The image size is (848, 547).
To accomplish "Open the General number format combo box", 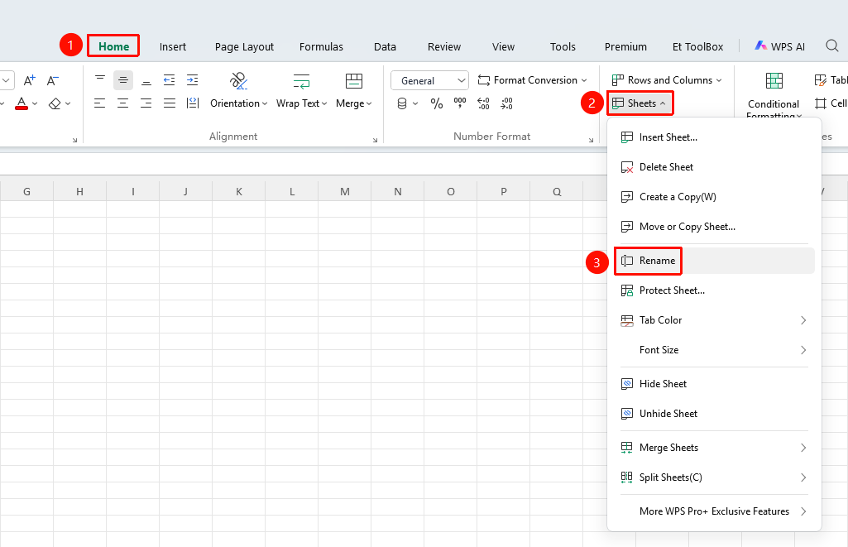I will [x=430, y=80].
